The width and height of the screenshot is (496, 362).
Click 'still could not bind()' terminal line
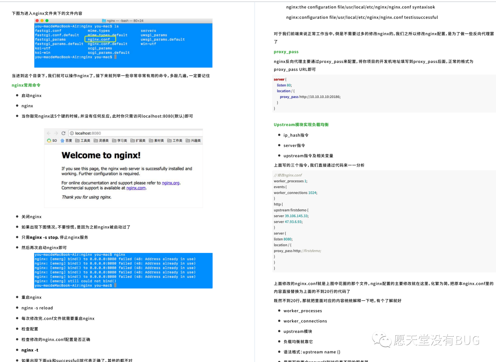(x=75, y=281)
